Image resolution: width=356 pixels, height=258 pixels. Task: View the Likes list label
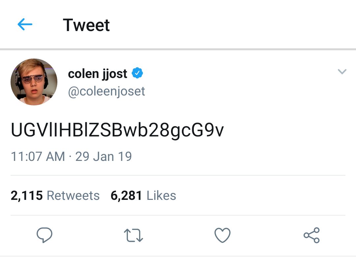[x=161, y=196]
